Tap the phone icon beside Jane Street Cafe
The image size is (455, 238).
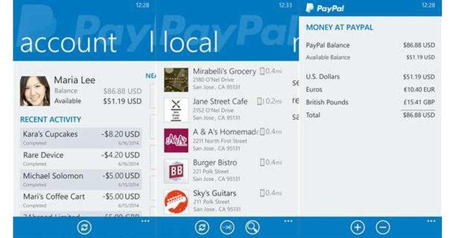point(260,101)
